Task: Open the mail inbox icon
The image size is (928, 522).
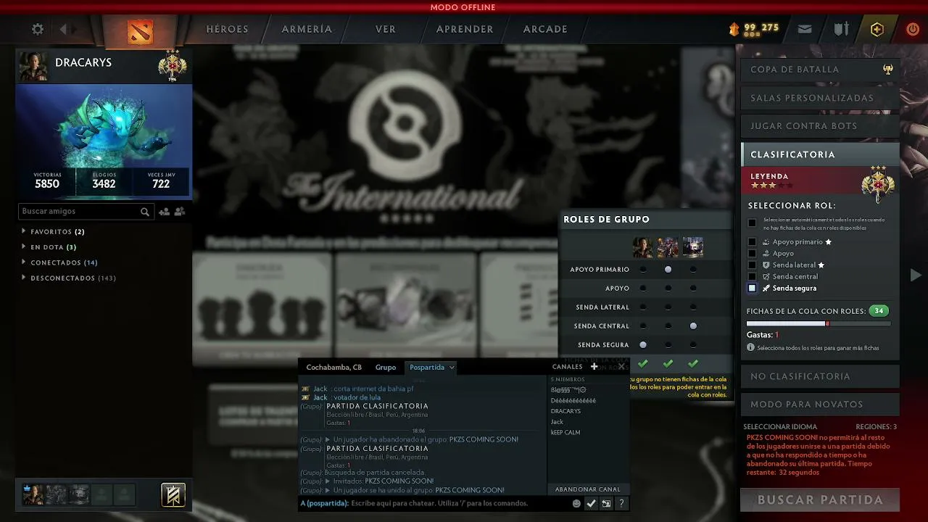Action: (805, 30)
